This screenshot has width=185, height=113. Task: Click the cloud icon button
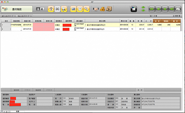tap(178, 9)
